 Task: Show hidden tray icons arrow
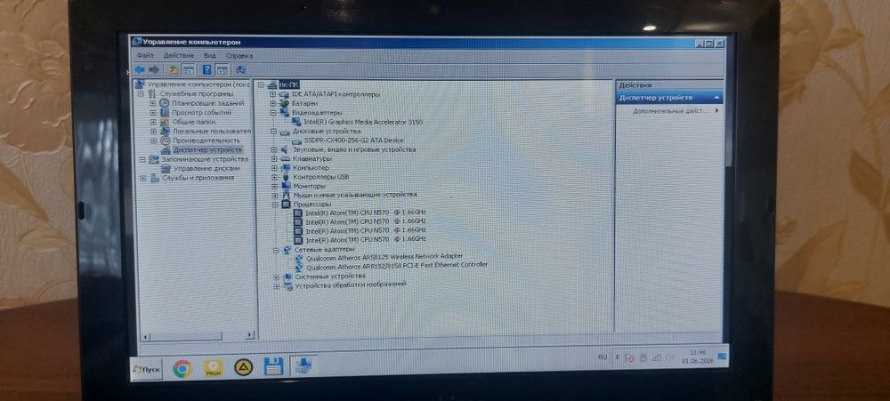[617, 357]
